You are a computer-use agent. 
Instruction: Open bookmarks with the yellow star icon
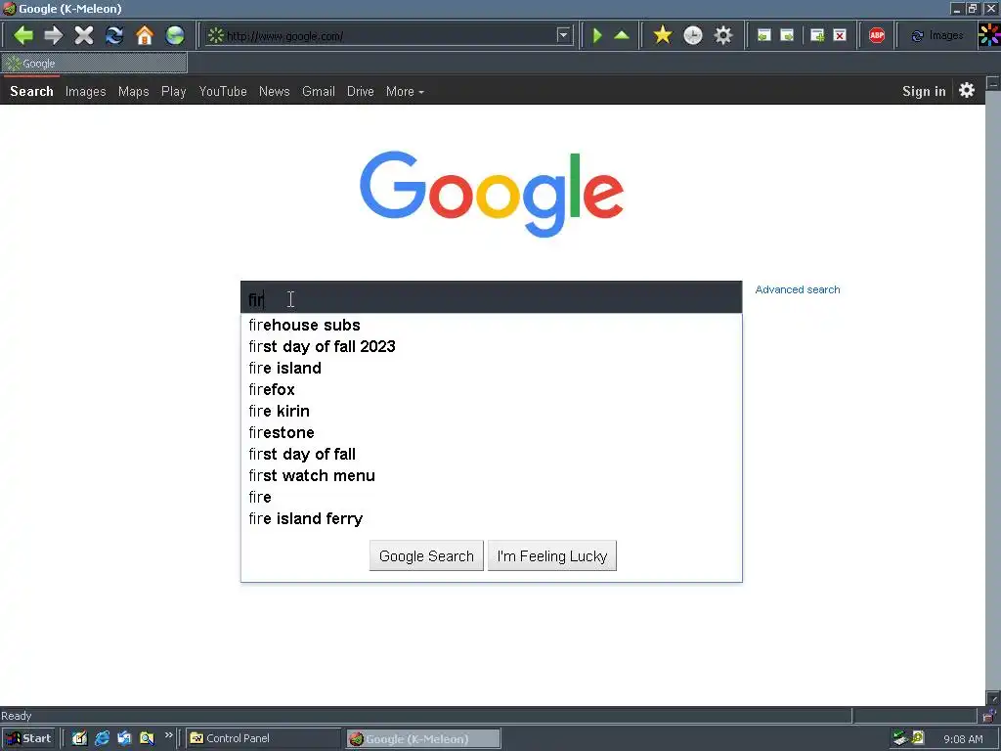point(663,35)
